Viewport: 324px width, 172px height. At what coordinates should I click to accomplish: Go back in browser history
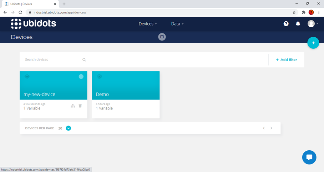pos(5,12)
